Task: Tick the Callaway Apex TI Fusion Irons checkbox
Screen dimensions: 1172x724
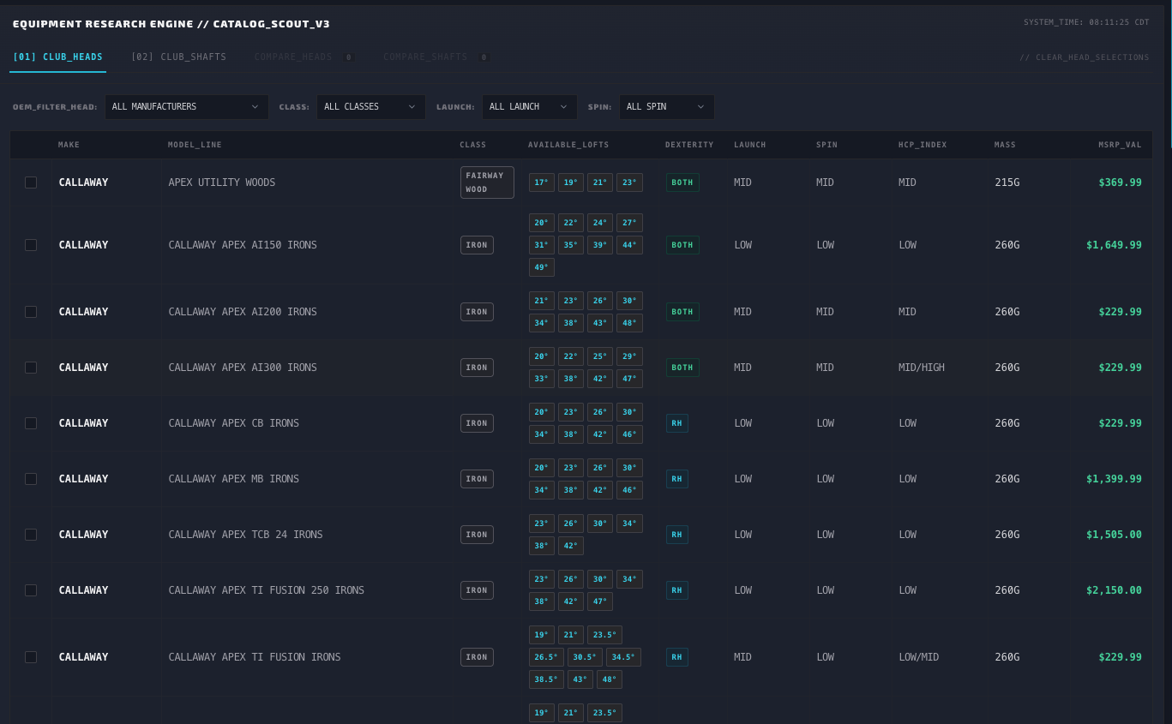Action: coord(31,657)
